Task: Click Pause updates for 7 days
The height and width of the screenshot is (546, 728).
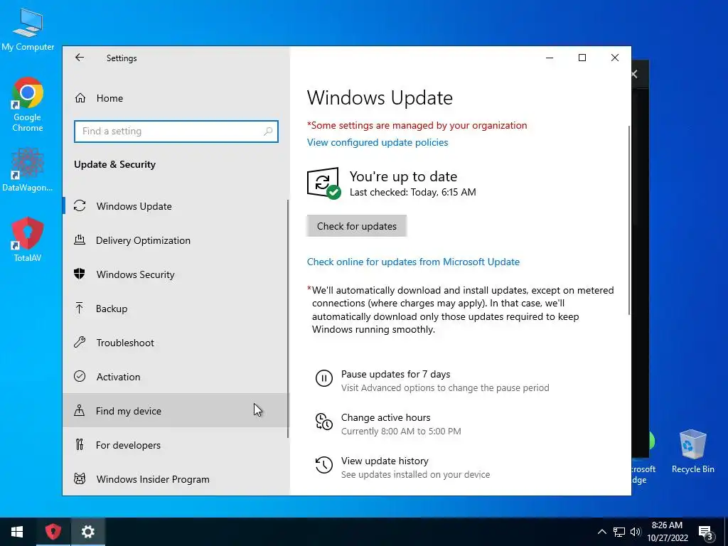Action: pos(395,374)
